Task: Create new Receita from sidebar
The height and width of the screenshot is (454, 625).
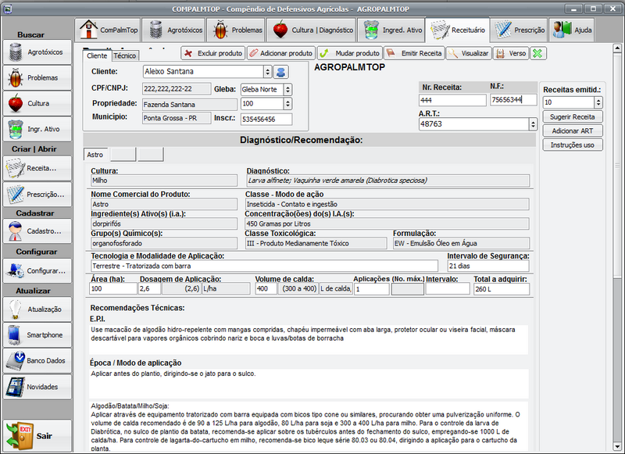Action: click(x=37, y=168)
